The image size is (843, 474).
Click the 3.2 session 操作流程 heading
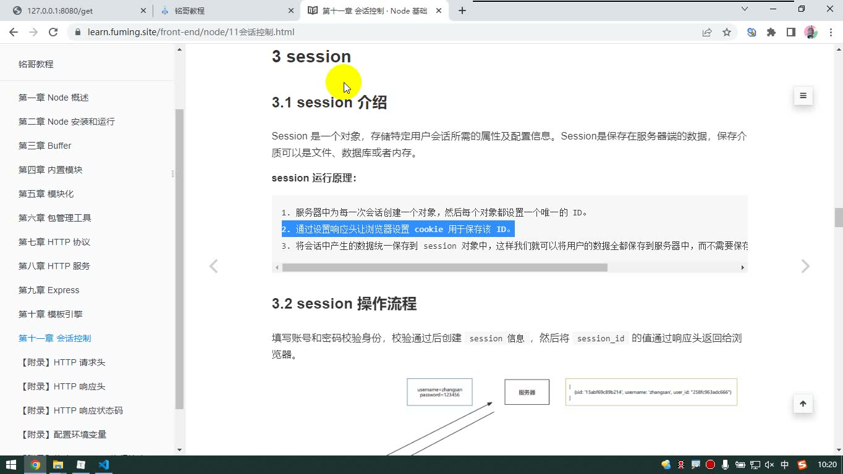pyautogui.click(x=344, y=304)
